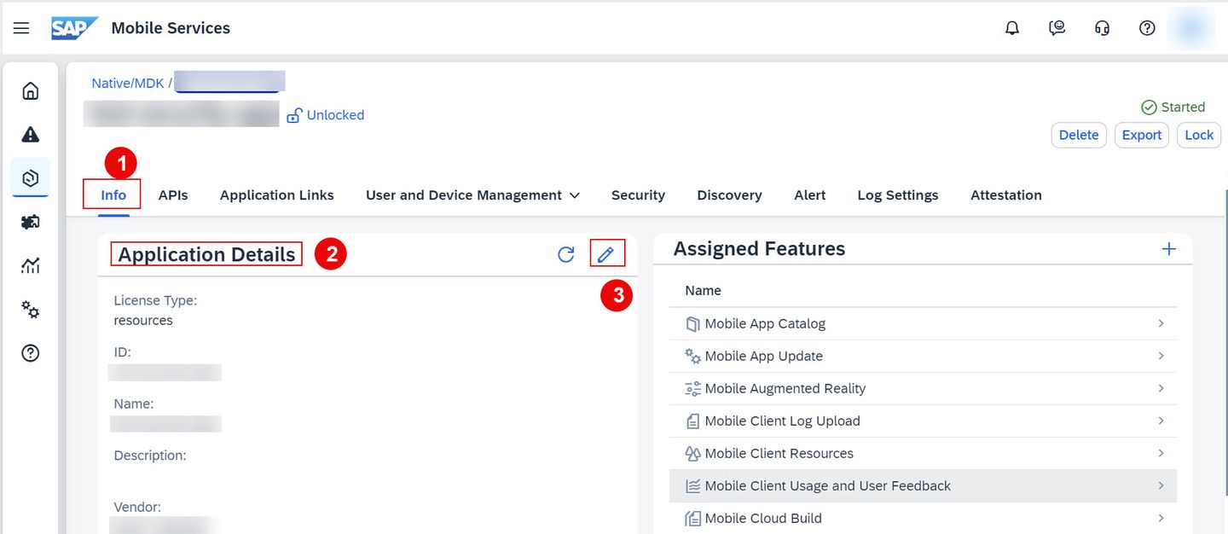The image size is (1228, 534).
Task: Click the SAP logo
Action: pyautogui.click(x=74, y=28)
